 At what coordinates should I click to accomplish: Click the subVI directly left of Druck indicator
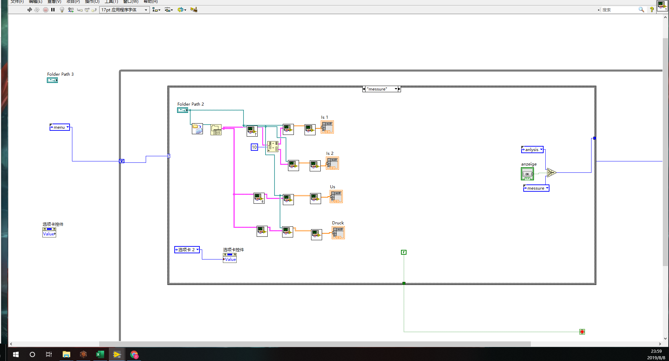click(x=317, y=235)
